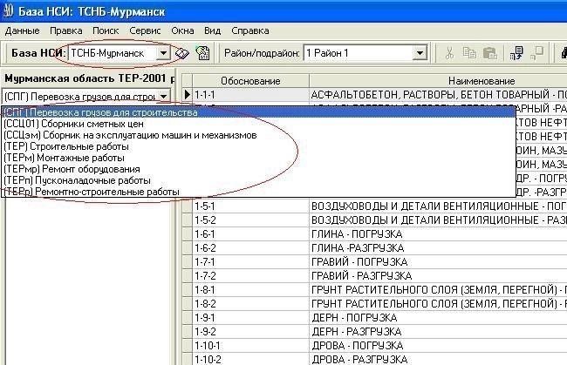
Task: Click the Обоснование column header
Action: pyautogui.click(x=250, y=81)
